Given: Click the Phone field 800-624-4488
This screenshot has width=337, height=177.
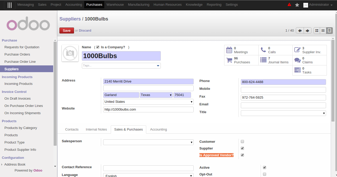Looking at the screenshot, I should [x=283, y=82].
